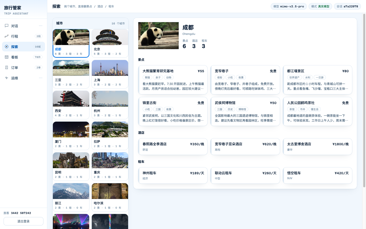Click the 看板 board icon
The image size is (366, 229).
(7, 57)
